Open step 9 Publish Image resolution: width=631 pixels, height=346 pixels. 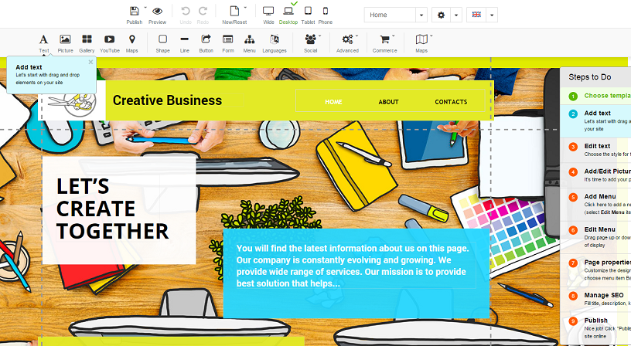pyautogui.click(x=595, y=327)
